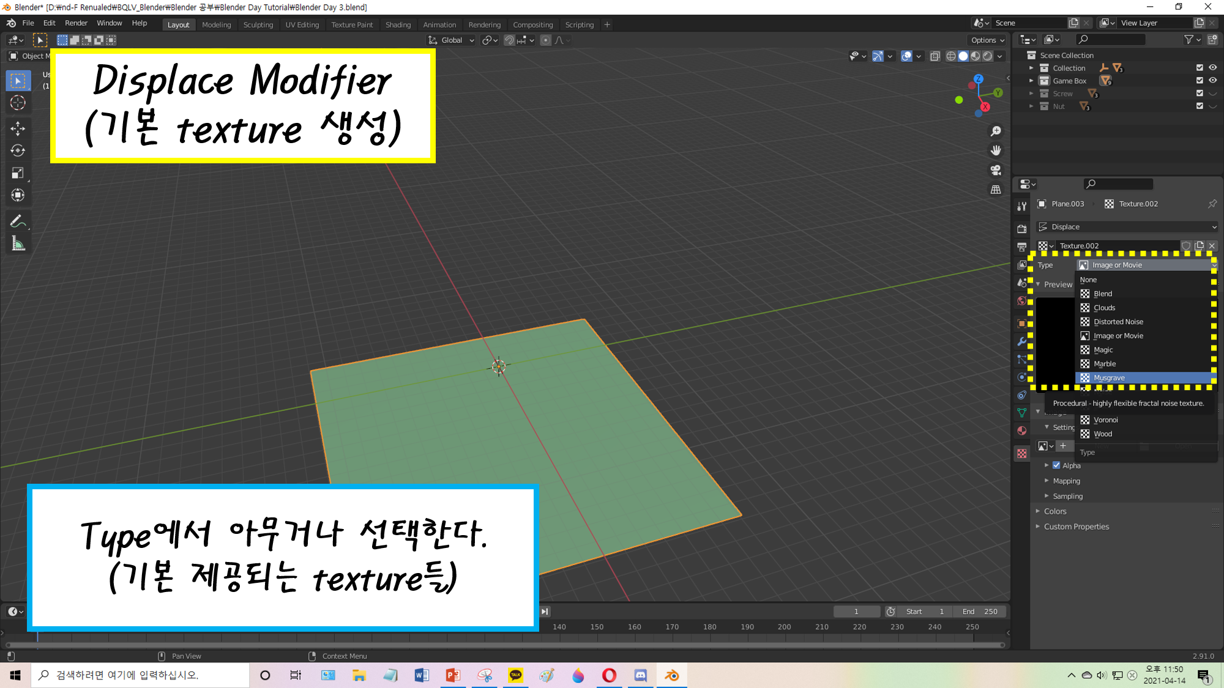Open the Tool properties tab icon
Image resolution: width=1224 pixels, height=688 pixels.
pos(1021,206)
